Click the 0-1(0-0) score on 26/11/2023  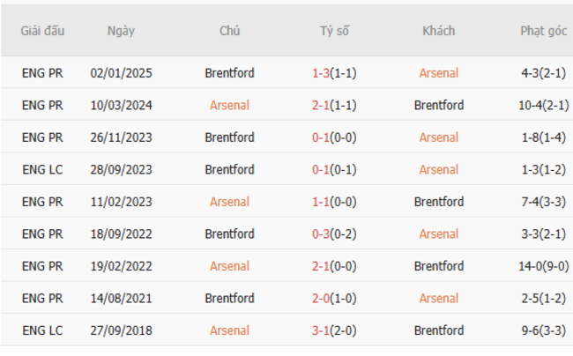pos(334,137)
